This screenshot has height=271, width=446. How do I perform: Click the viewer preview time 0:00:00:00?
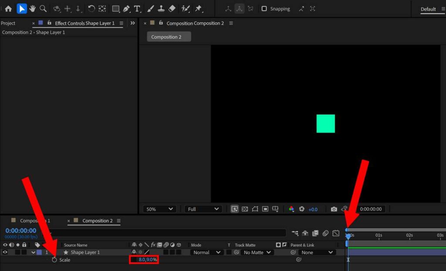371,209
